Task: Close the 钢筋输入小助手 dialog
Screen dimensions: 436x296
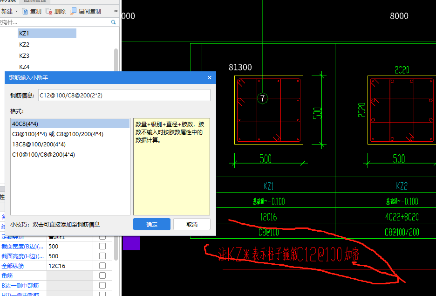Action: coord(210,78)
